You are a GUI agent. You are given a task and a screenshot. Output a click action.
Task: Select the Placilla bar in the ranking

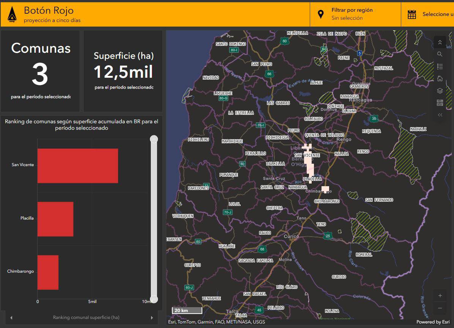(55, 219)
